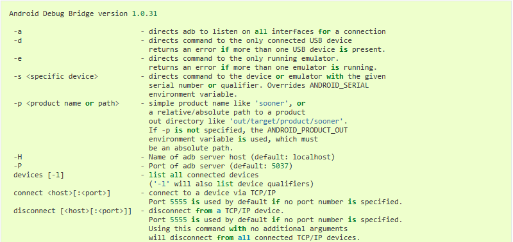
Task: Click the -P option flag
Action: click(18, 166)
